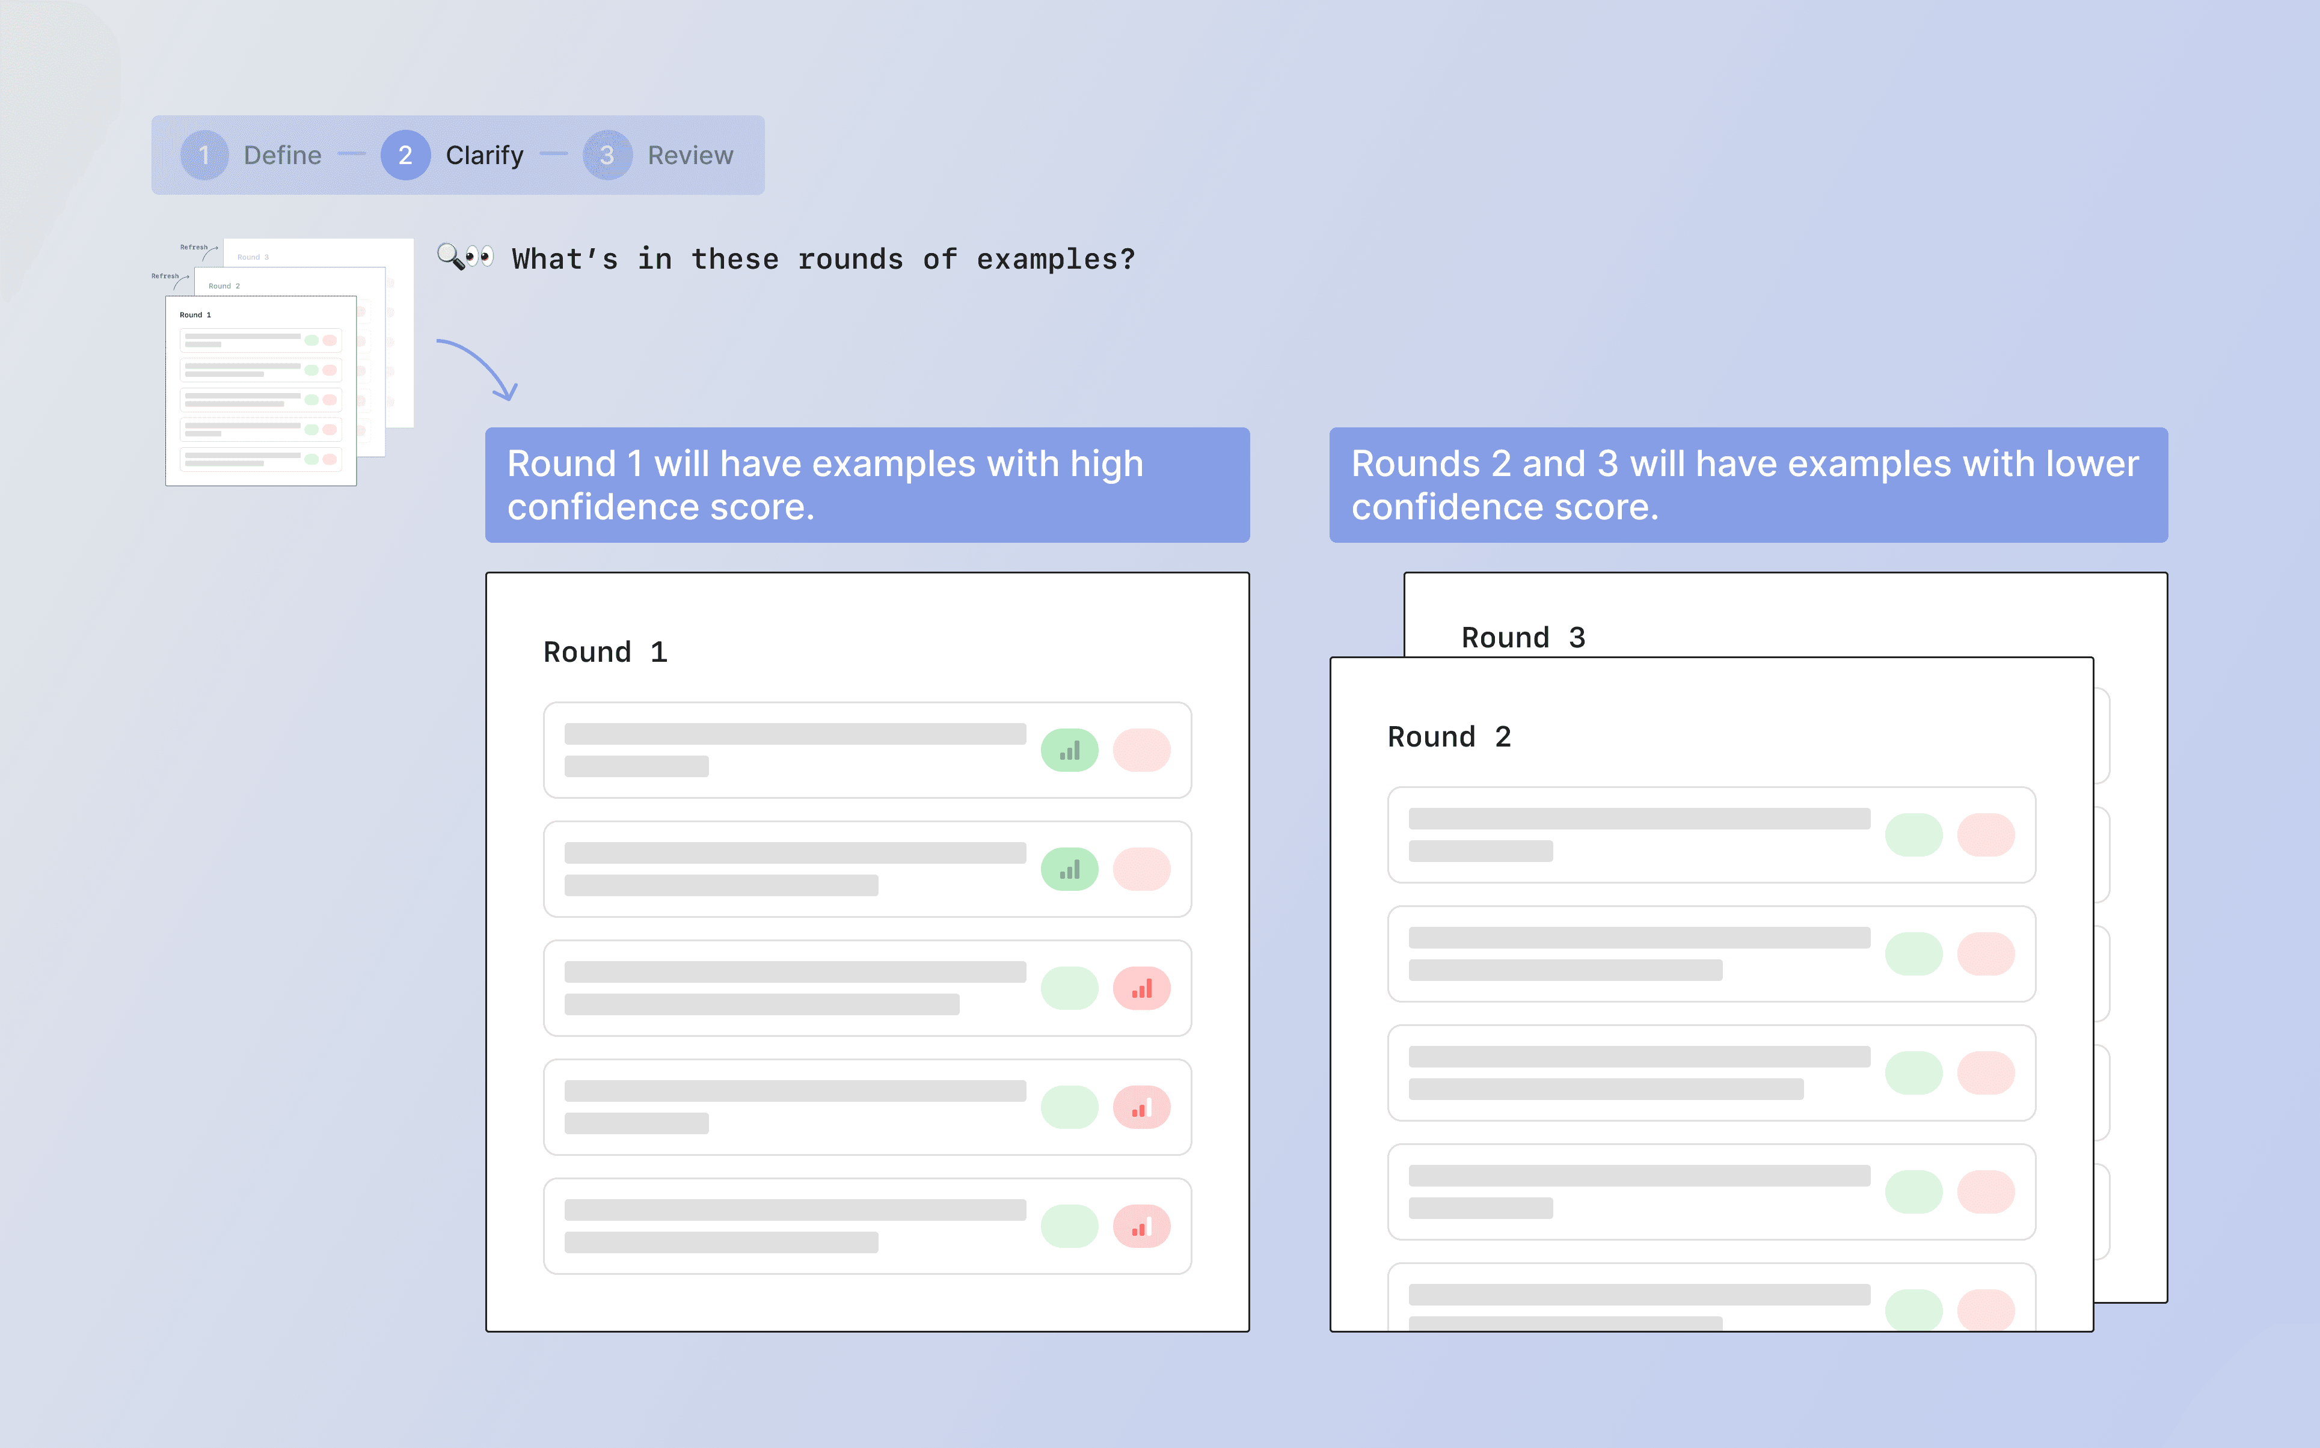Toggle the red pill in Round 2 third row
2320x1448 pixels.
1984,1072
